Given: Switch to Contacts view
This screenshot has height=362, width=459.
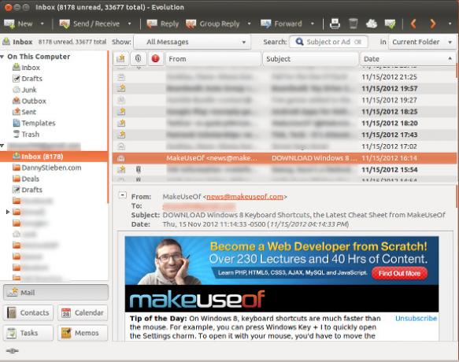Looking at the screenshot, I should 28,313.
